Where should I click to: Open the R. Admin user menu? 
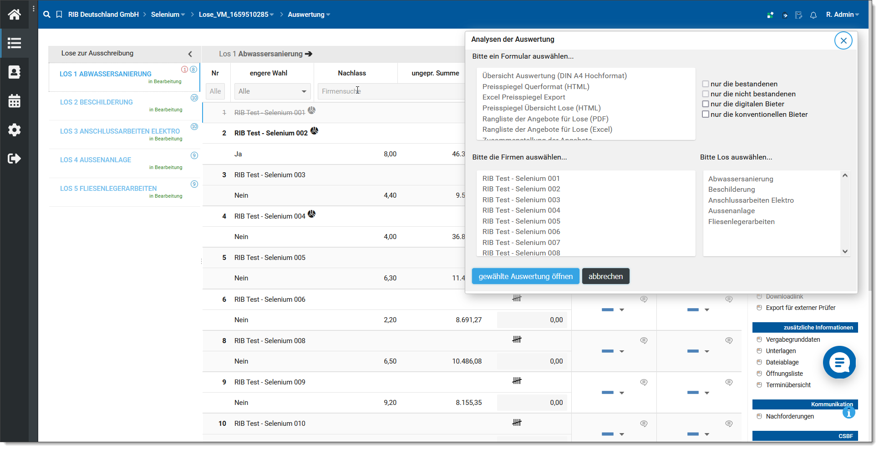point(843,15)
